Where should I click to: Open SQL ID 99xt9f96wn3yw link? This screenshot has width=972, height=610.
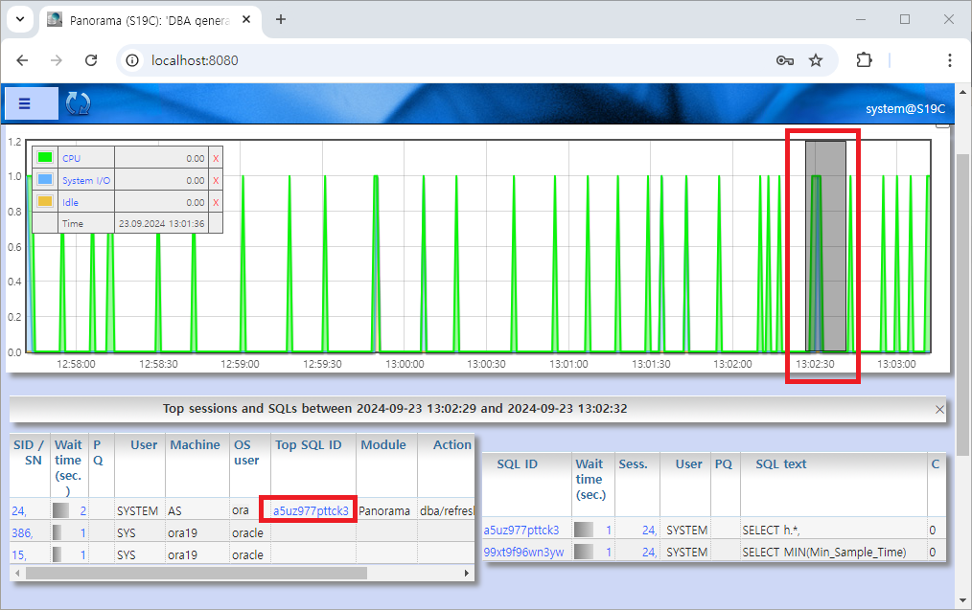523,552
